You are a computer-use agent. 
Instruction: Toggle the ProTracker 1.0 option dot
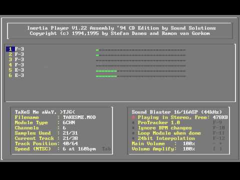[x=133, y=122]
